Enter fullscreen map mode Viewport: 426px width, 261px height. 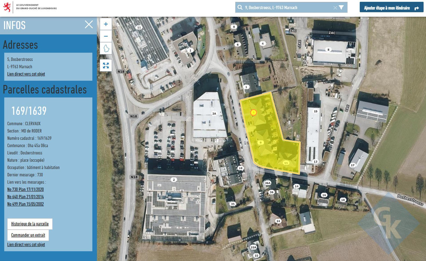pyautogui.click(x=106, y=66)
